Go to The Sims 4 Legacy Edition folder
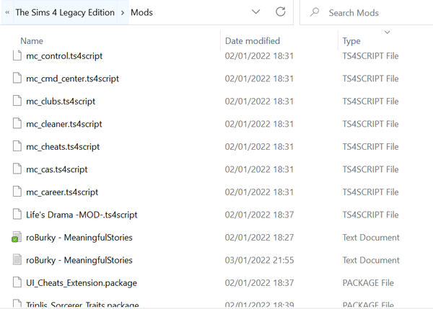The height and width of the screenshot is (309, 433). (x=65, y=12)
